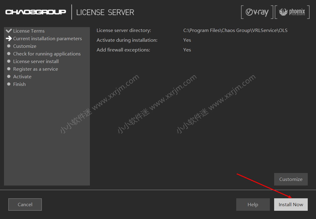The width and height of the screenshot is (316, 219).
Task: Select the Customize step in sidebar
Action: (x=24, y=46)
